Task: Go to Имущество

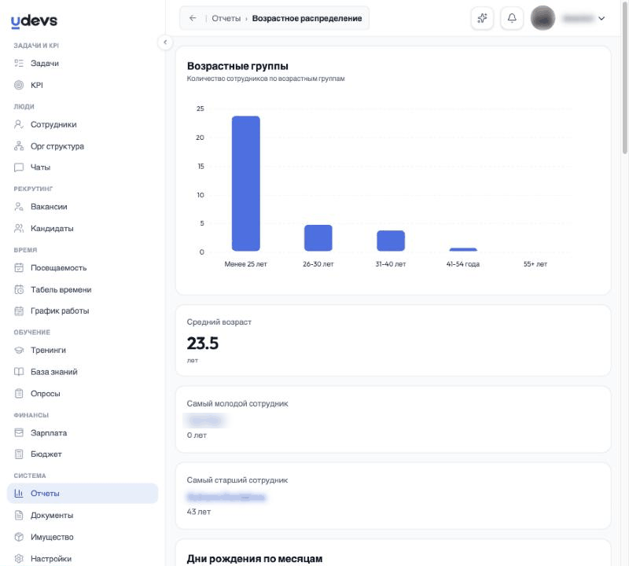Action: coord(83,537)
